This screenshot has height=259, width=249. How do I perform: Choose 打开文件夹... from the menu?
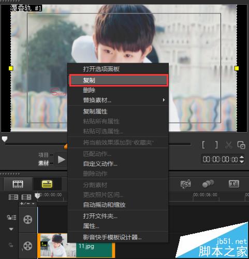tap(100, 216)
